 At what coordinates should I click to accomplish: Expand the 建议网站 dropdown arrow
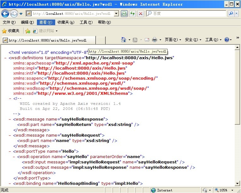click(x=56, y=31)
